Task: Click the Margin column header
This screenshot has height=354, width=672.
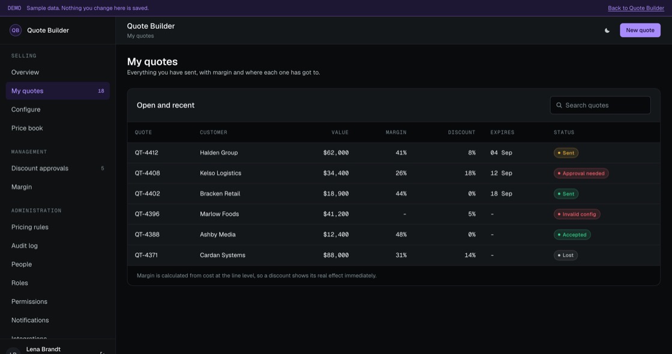Action: click(396, 132)
